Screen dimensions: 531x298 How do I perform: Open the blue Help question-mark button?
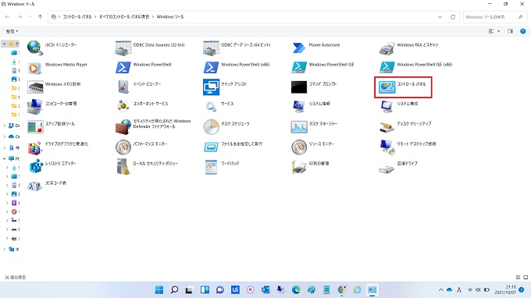tap(523, 31)
